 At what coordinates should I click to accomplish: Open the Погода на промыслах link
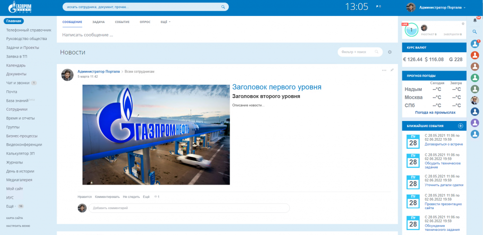coord(435,113)
